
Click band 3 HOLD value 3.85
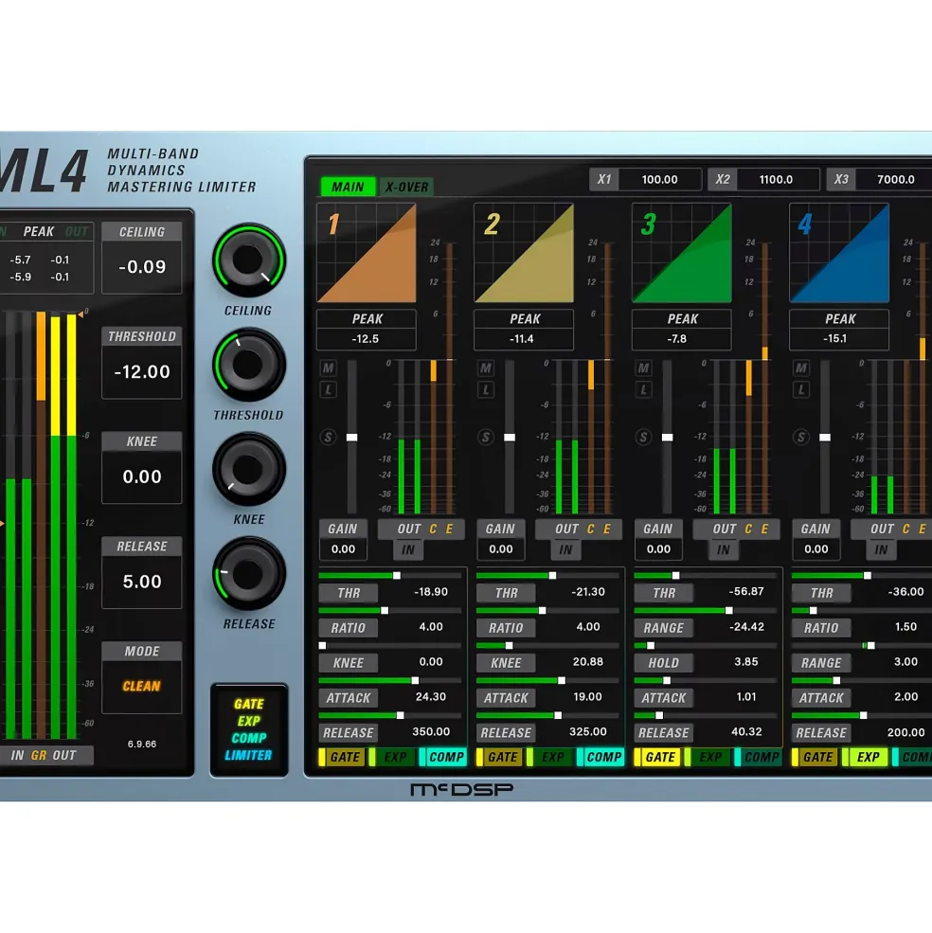point(745,662)
